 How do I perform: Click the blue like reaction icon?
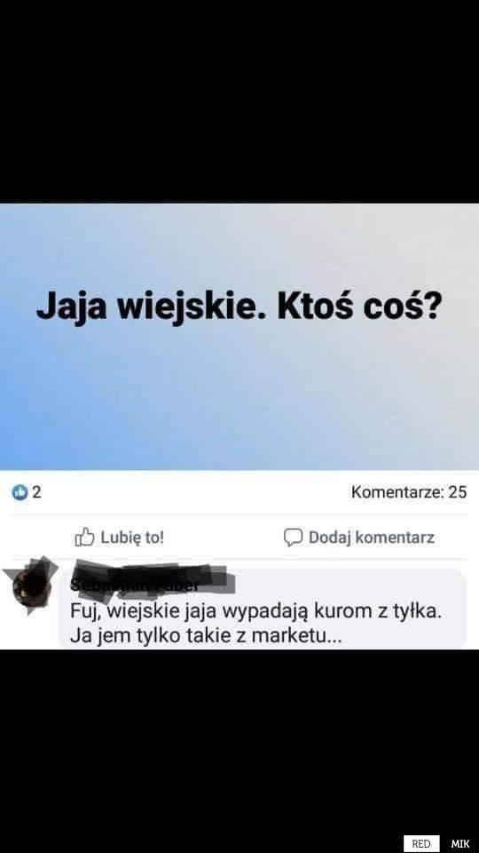20,492
